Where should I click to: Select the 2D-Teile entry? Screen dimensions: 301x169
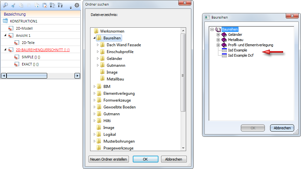(28, 43)
